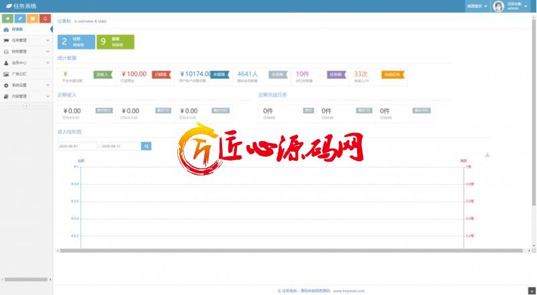Screen dimensions: 537x295
Task: Click the scroll-to-top button in bottom corner
Action: coord(532,290)
